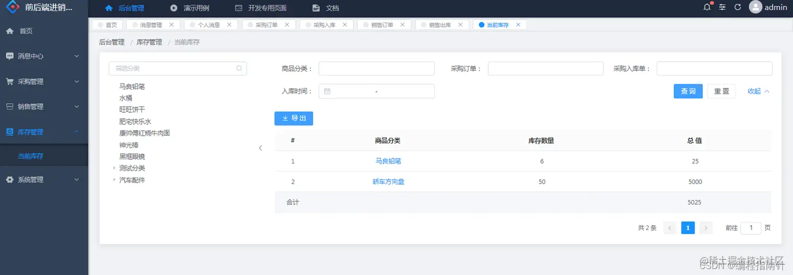Image resolution: width=793 pixels, height=275 pixels.
Task: Select 神光棒 in category tree
Action: click(128, 145)
